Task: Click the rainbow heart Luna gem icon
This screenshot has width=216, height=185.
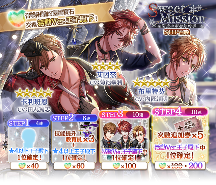Action: point(16,18)
